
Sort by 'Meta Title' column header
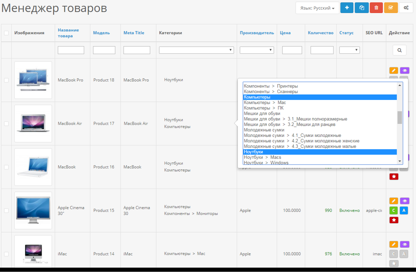pos(134,33)
